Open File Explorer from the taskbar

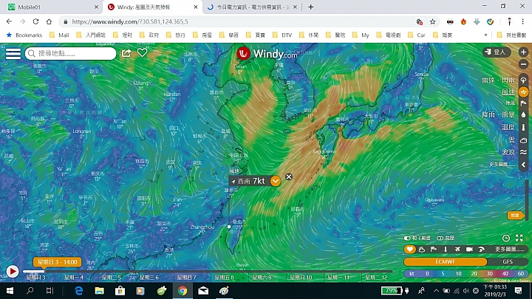[x=100, y=291]
